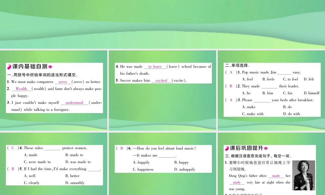Select the filled answer 'Wealth'

tap(21, 89)
